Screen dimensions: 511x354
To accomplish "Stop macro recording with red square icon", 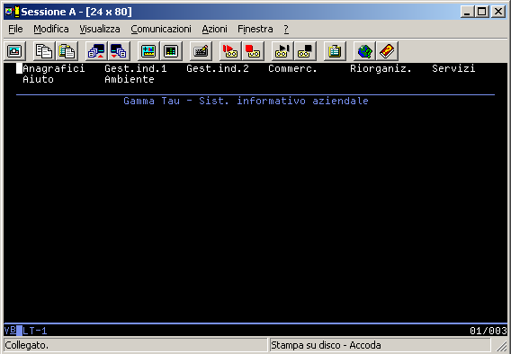I will (253, 51).
